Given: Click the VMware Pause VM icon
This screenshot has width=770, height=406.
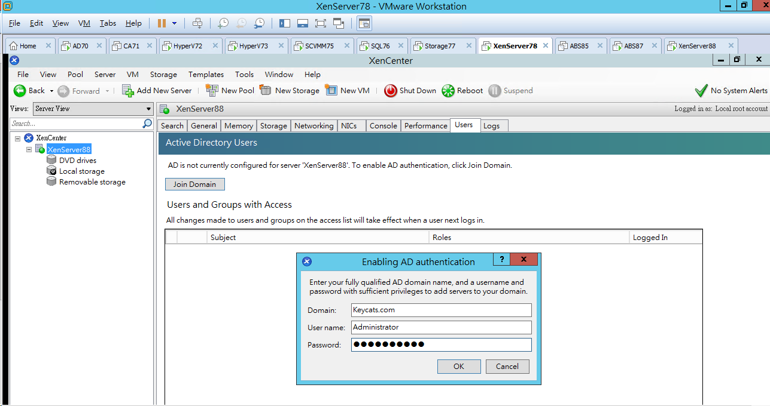Looking at the screenshot, I should point(162,23).
